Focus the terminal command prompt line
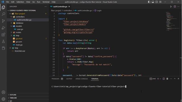182x102 pixels. pyautogui.click(x=89, y=86)
